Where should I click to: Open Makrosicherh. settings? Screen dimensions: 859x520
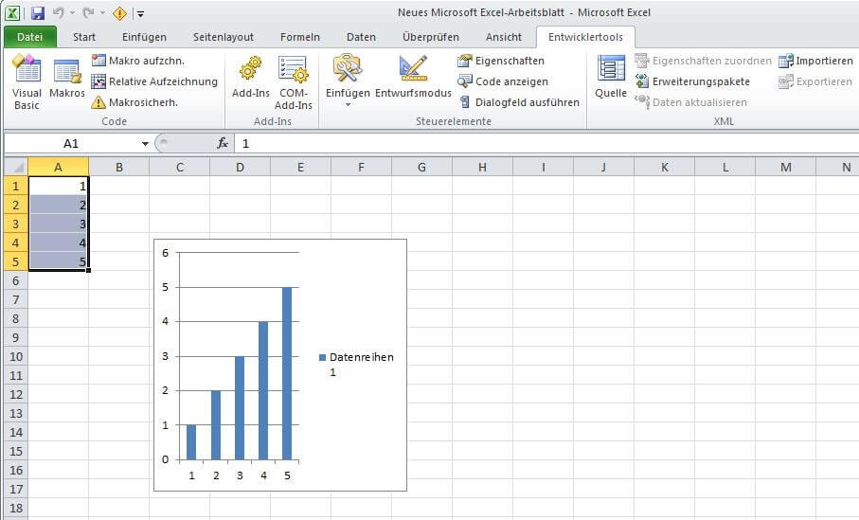(134, 102)
